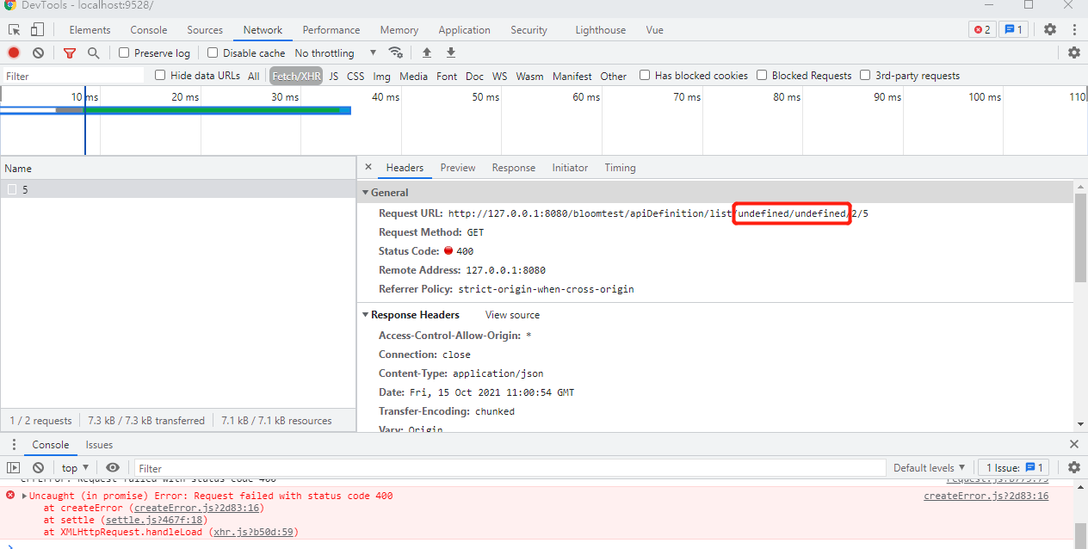This screenshot has height=549, width=1088.
Task: Open Network panel settings gear
Action: [1074, 52]
